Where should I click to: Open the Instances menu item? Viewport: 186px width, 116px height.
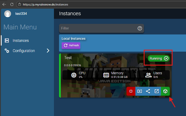pyautogui.click(x=20, y=41)
